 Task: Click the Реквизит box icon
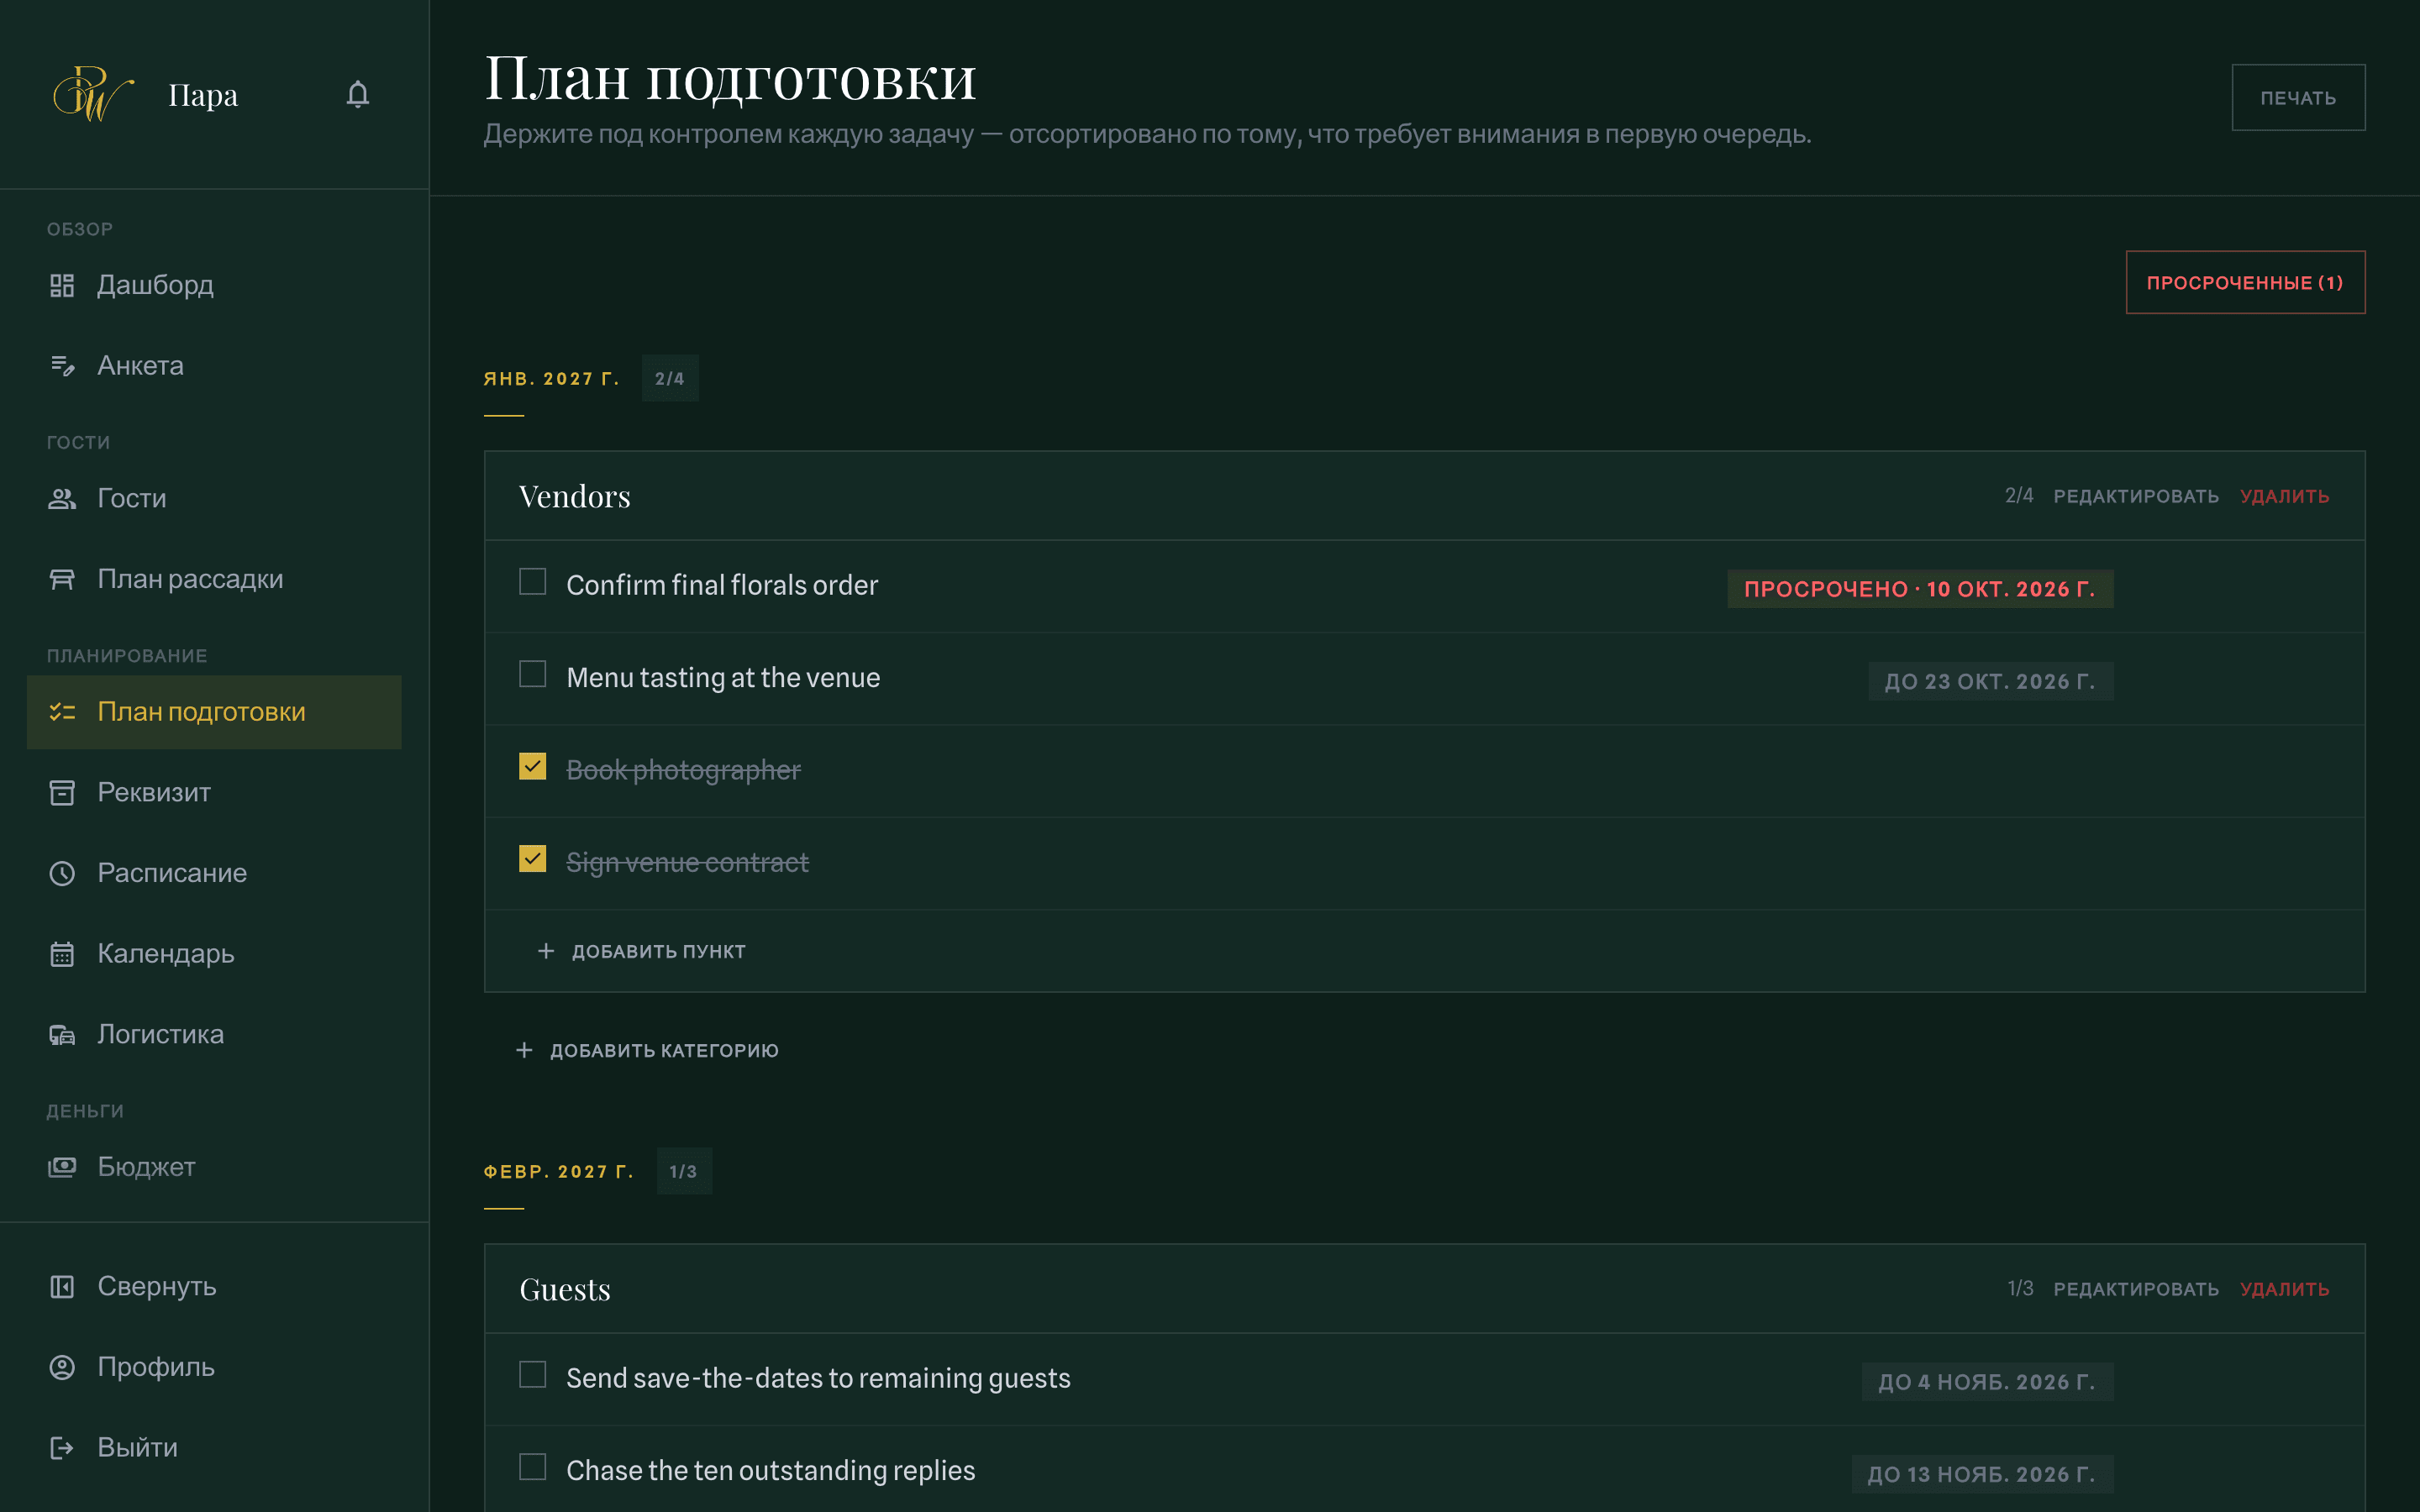[x=62, y=793]
